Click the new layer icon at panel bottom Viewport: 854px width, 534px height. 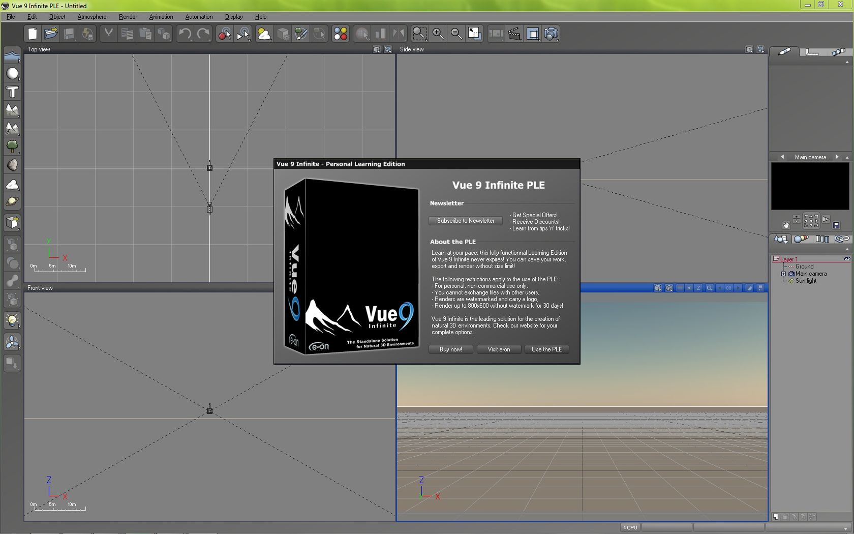(775, 517)
